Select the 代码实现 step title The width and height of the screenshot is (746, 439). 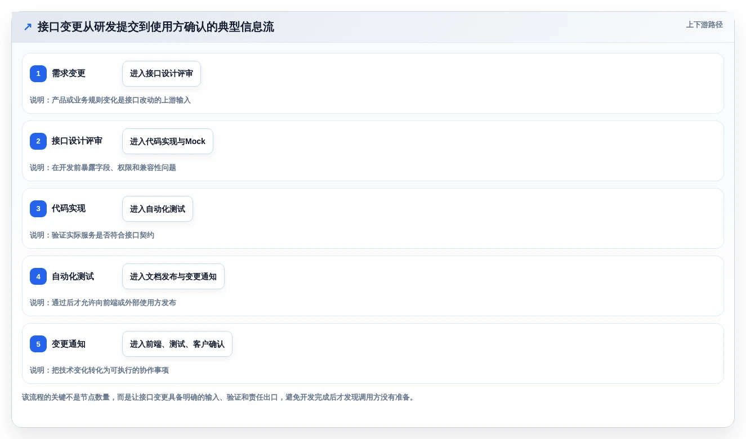tap(69, 209)
